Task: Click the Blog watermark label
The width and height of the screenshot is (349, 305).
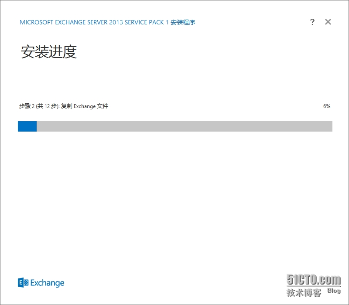Action: (x=334, y=291)
